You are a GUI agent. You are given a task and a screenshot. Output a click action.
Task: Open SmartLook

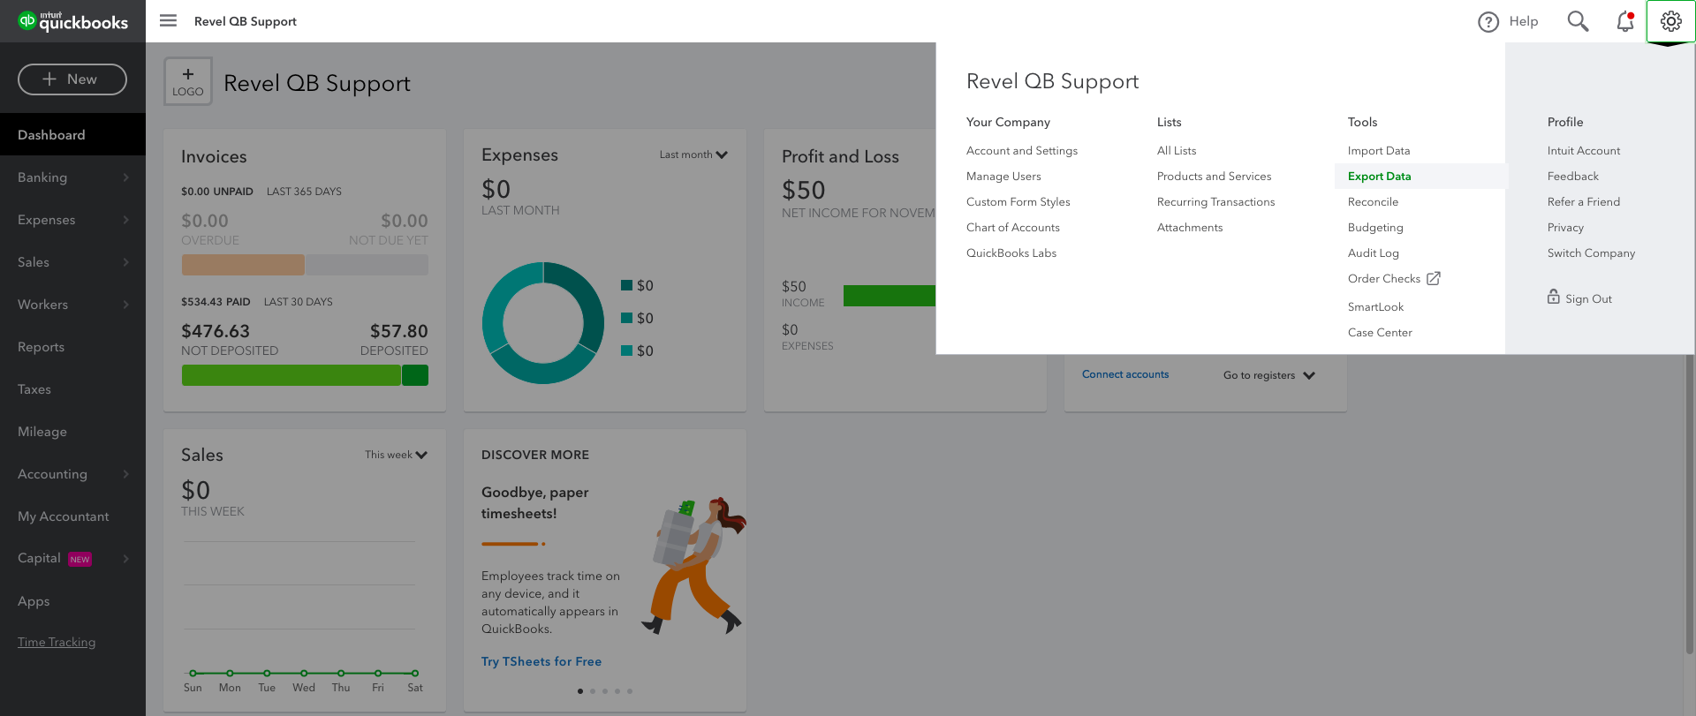click(1375, 307)
